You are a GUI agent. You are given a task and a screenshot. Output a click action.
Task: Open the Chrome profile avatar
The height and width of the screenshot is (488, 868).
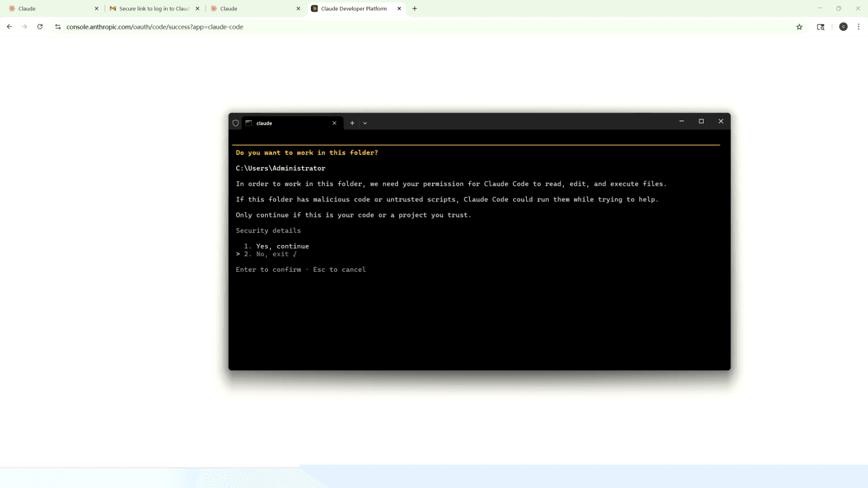click(x=843, y=27)
